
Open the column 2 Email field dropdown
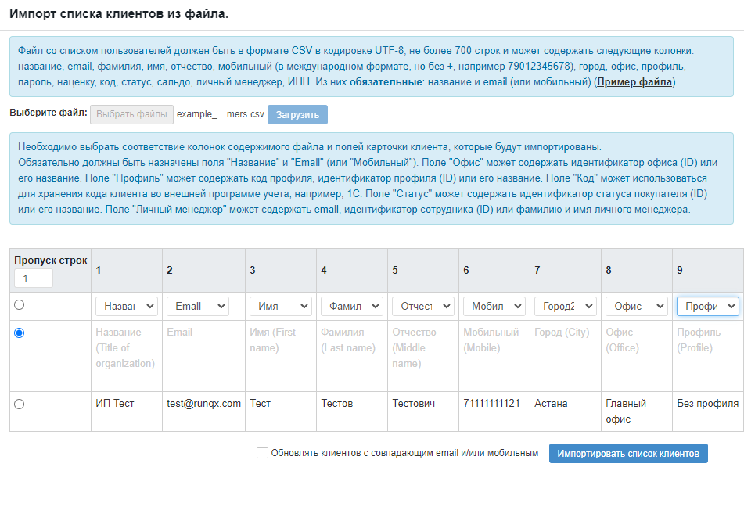pyautogui.click(x=197, y=306)
